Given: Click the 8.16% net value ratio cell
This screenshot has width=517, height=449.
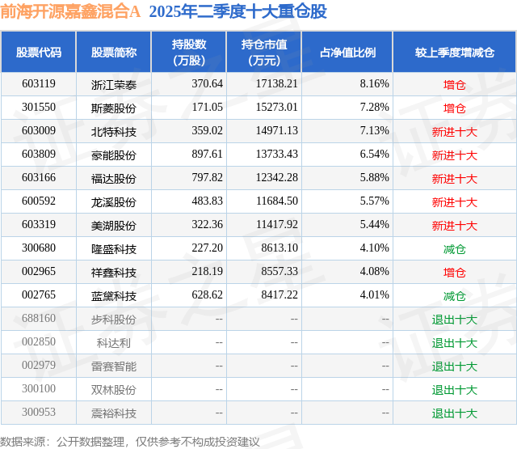Looking at the screenshot, I should (374, 84).
